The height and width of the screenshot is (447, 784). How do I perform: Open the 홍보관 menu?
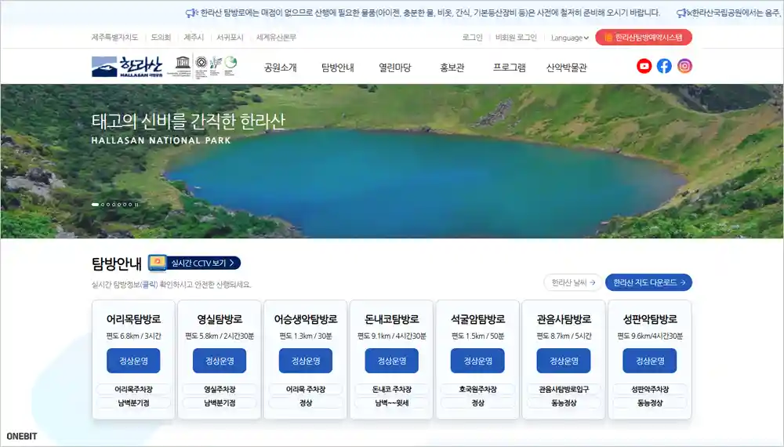pos(452,67)
